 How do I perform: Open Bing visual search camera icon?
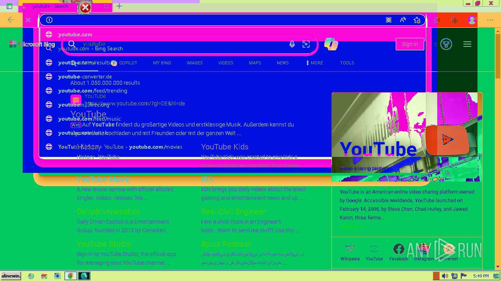306,44
